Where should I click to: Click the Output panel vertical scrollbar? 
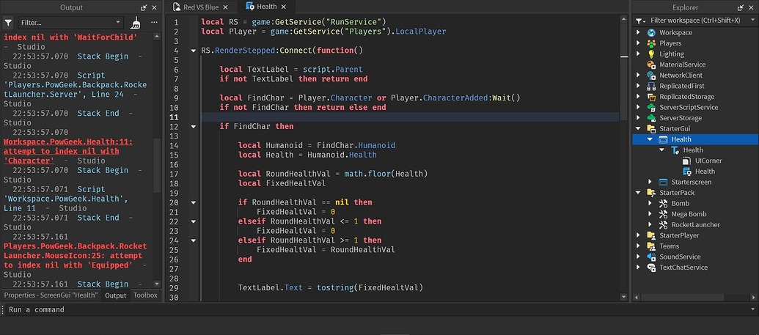(x=157, y=166)
